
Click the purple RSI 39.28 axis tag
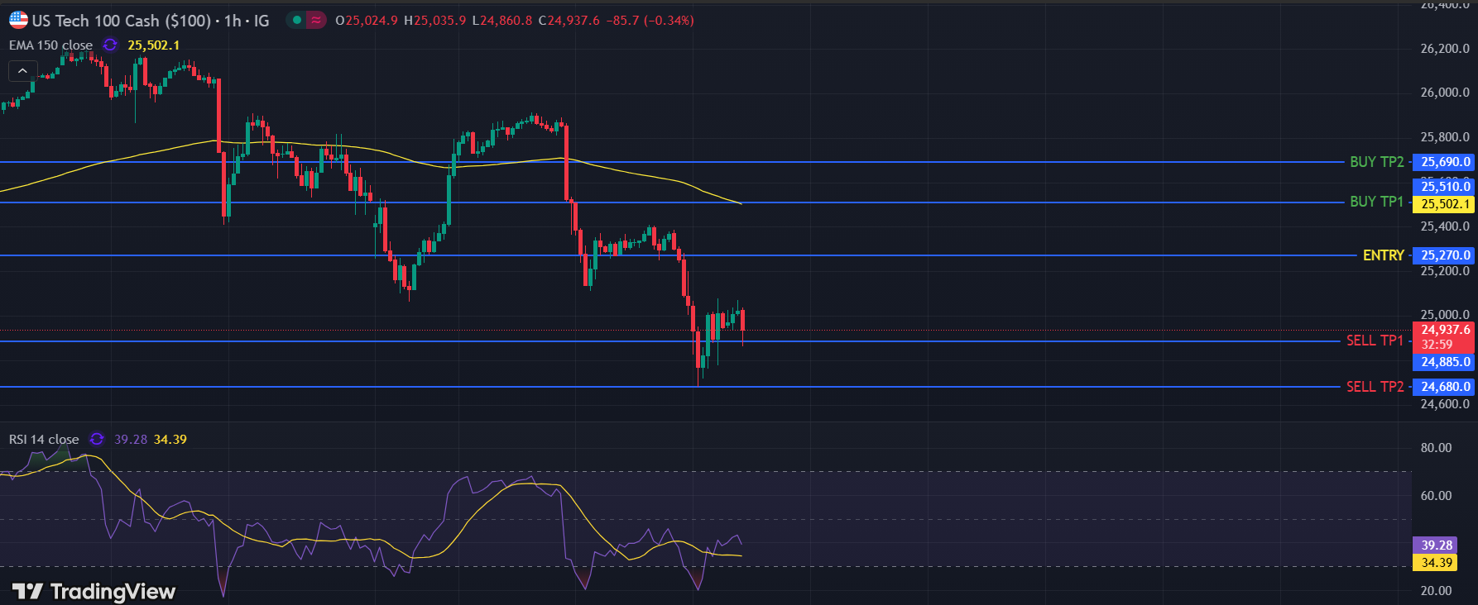tap(1437, 545)
